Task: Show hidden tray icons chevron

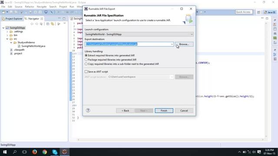Action: (239, 152)
